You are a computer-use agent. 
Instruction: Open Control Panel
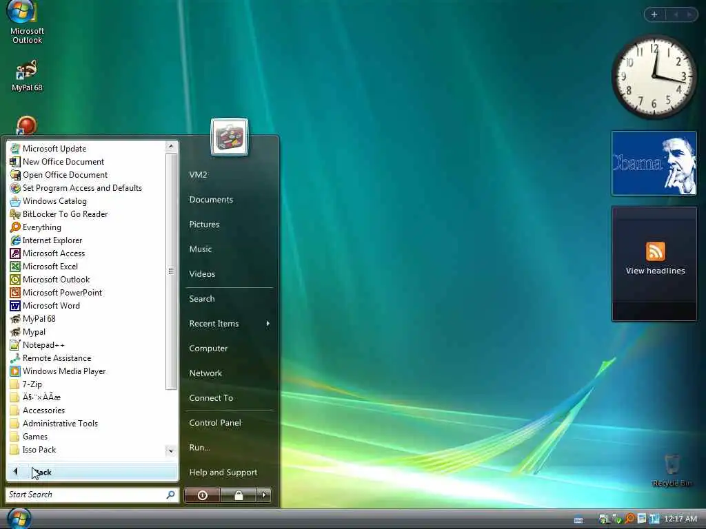point(229,423)
